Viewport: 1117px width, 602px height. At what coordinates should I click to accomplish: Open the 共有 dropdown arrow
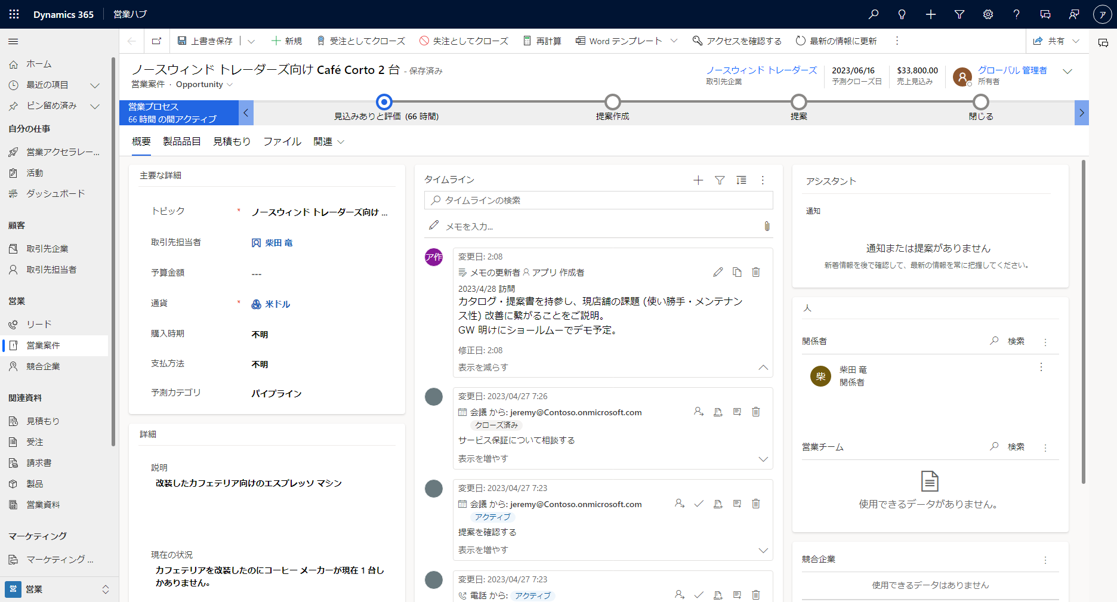[x=1076, y=41]
